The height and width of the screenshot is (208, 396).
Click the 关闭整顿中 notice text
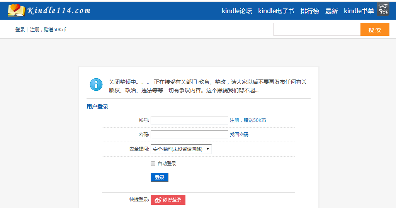(x=207, y=86)
